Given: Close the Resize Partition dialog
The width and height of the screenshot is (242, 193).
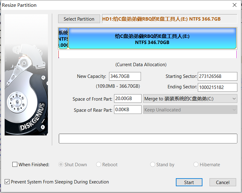Looking at the screenshot, I should pyautogui.click(x=235, y=5).
